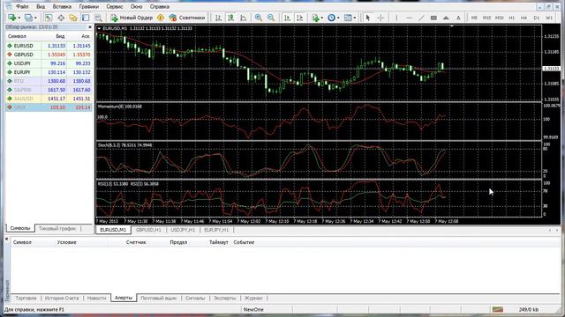Click the Templates icon
The height and width of the screenshot is (317, 565).
tap(348, 18)
